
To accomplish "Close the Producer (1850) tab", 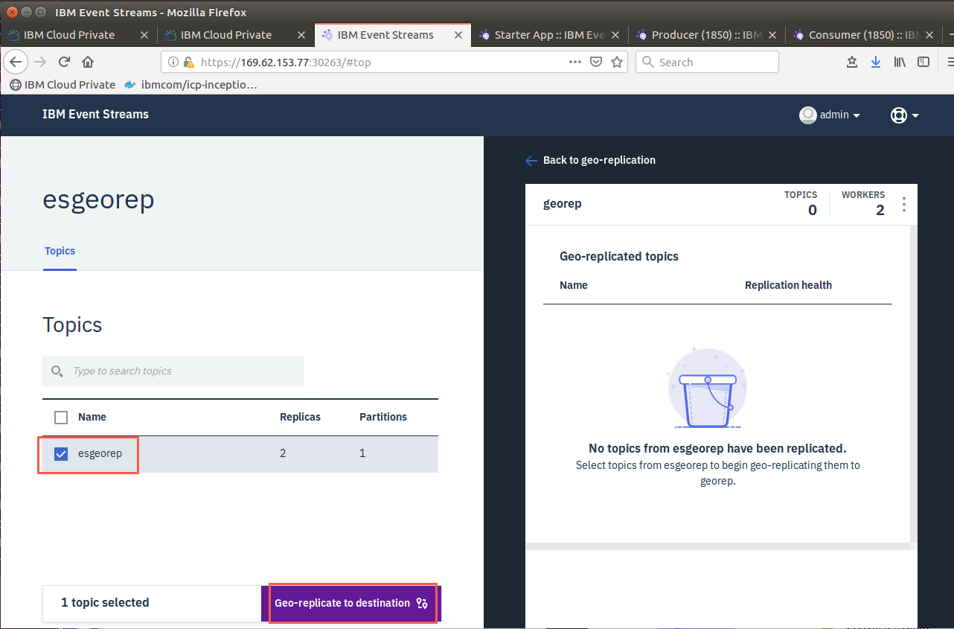I will [772, 35].
